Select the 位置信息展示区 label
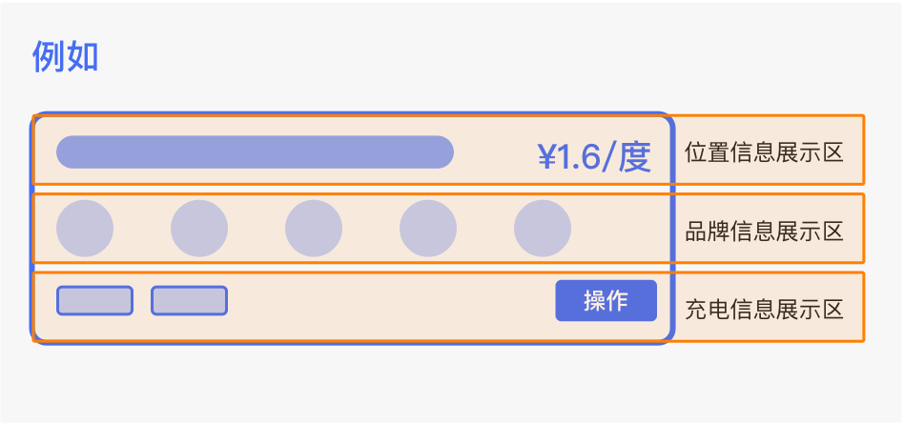The width and height of the screenshot is (904, 423). point(764,152)
